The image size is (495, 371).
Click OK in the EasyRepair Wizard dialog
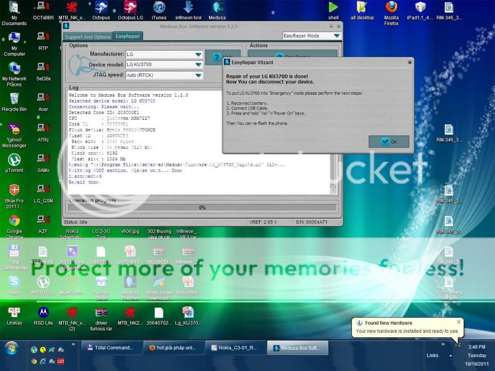[x=389, y=142]
